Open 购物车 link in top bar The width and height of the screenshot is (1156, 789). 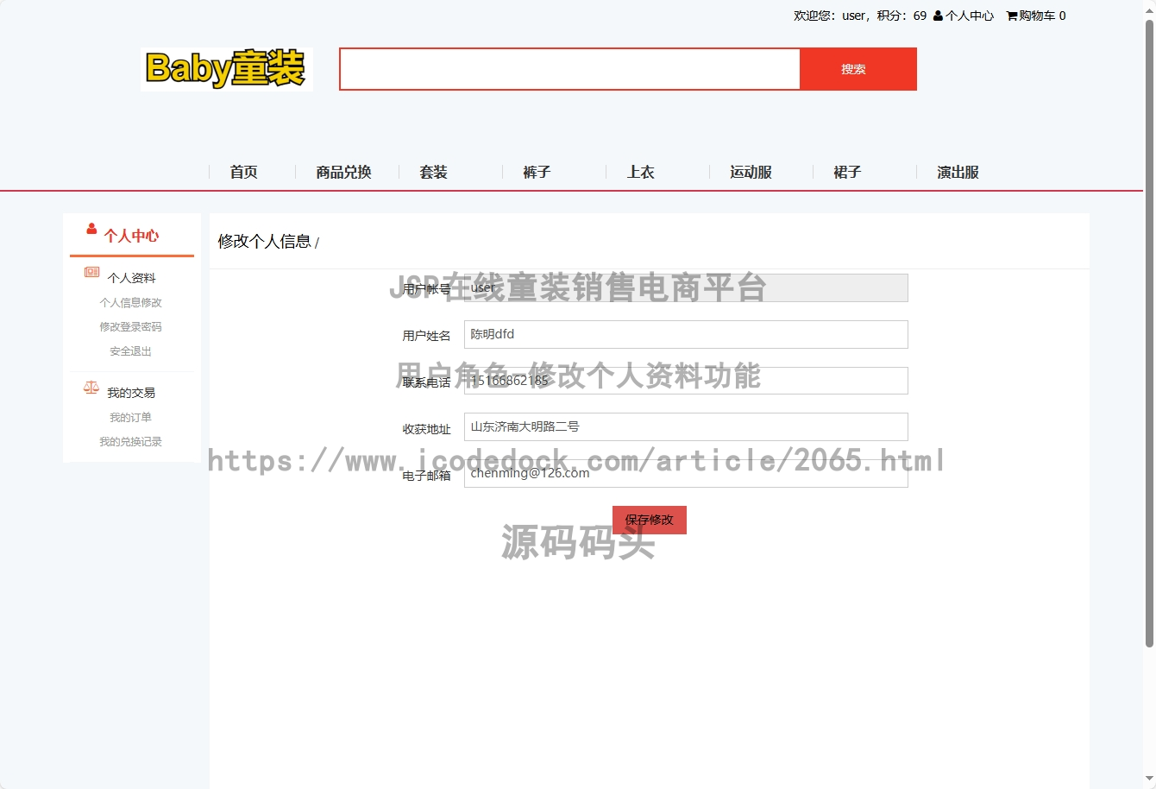(1042, 16)
